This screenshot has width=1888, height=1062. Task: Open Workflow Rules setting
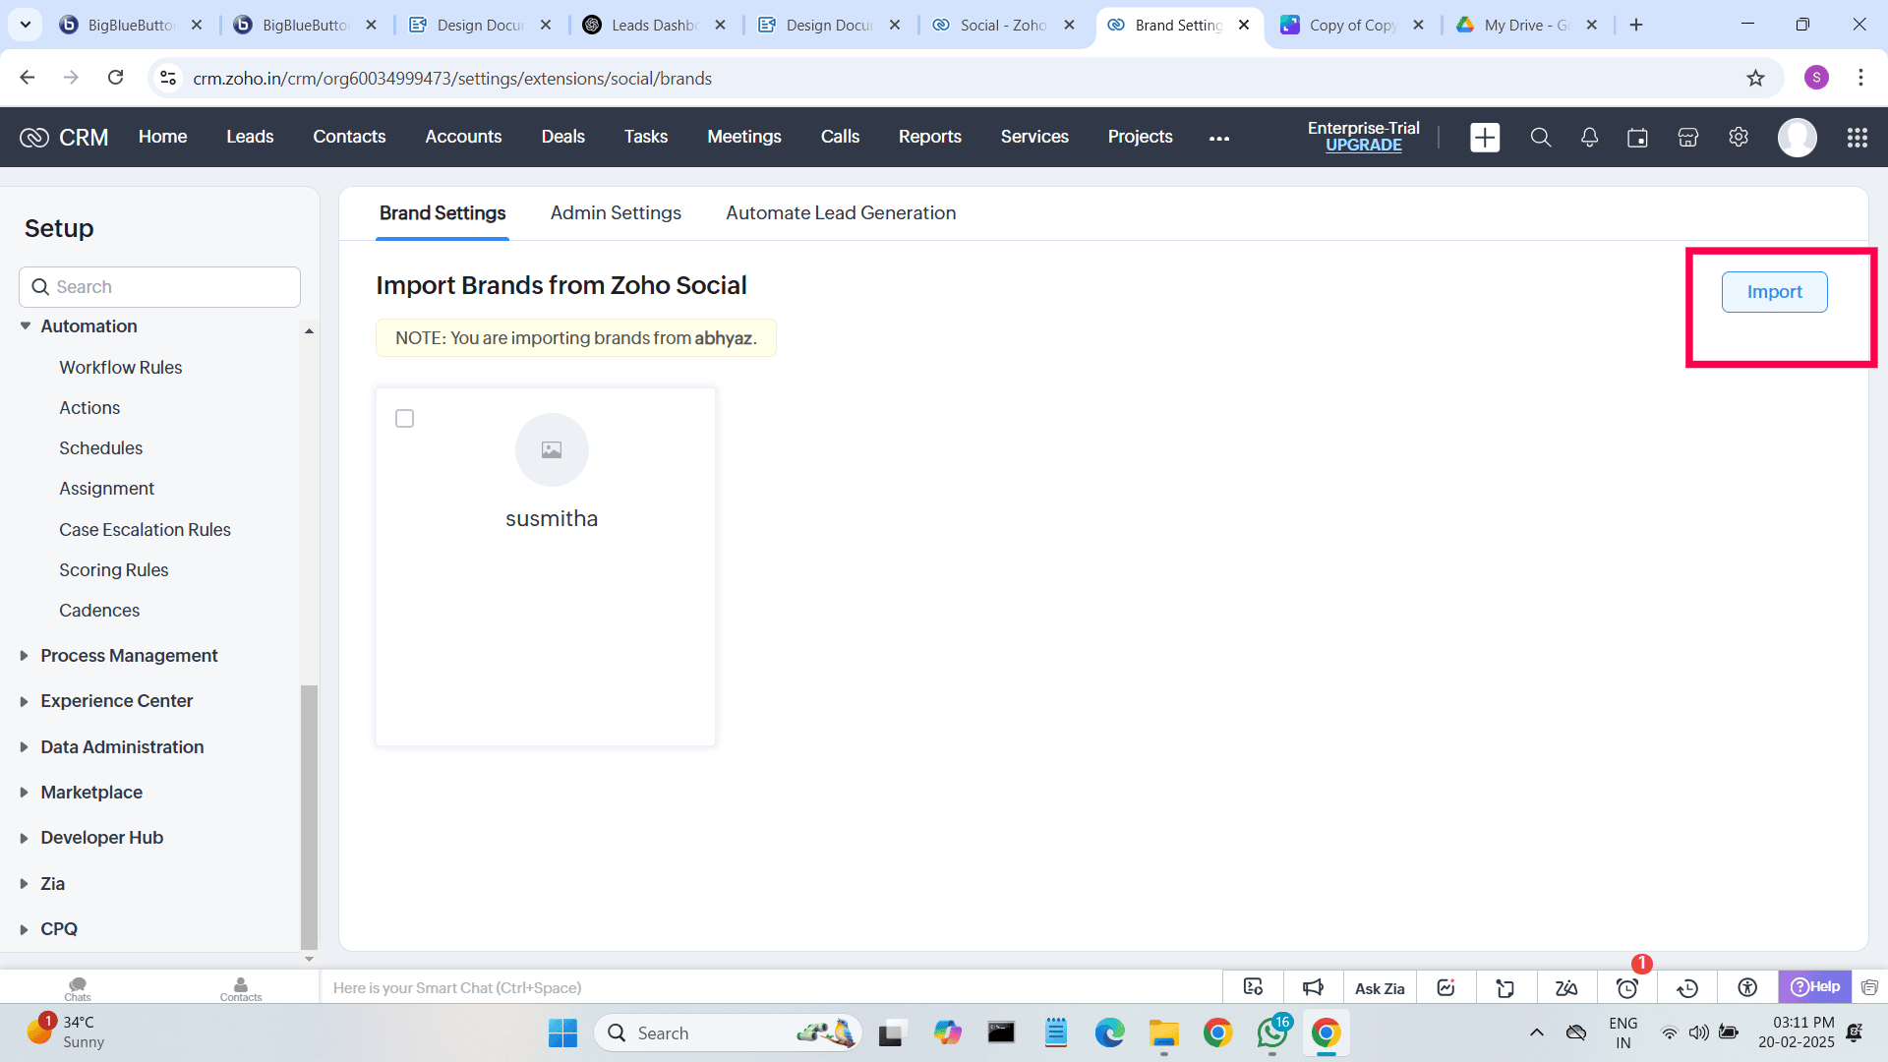tap(121, 368)
